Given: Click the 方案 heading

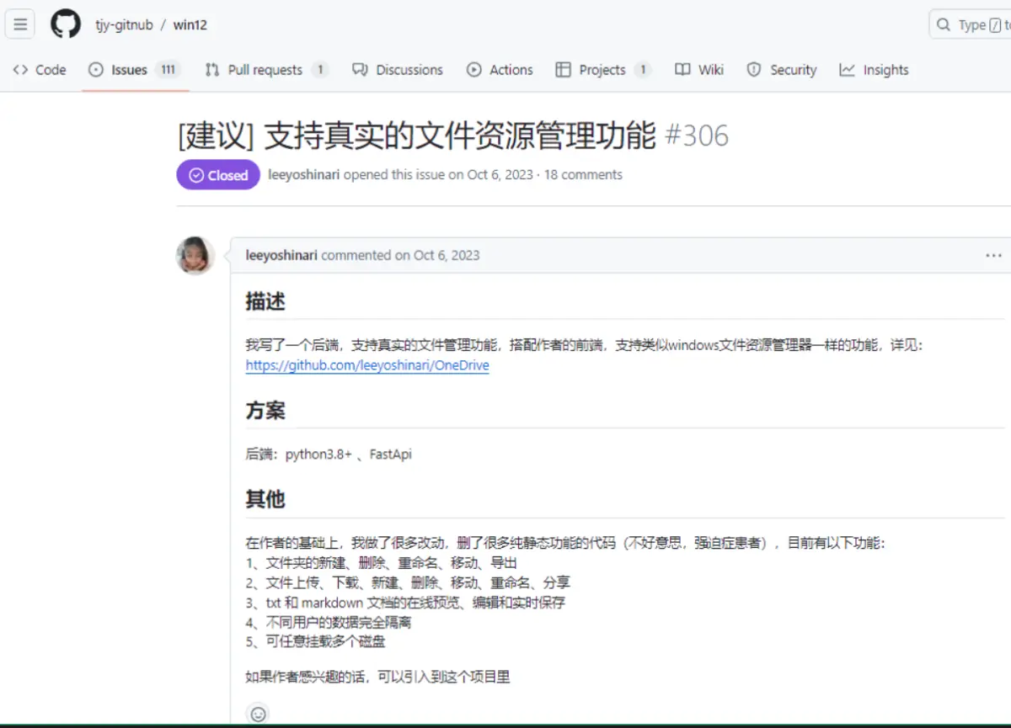Looking at the screenshot, I should (x=265, y=411).
